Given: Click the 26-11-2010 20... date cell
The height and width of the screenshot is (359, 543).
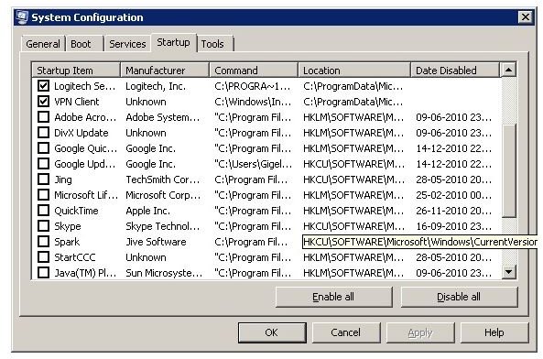Looking at the screenshot, I should click(453, 211).
